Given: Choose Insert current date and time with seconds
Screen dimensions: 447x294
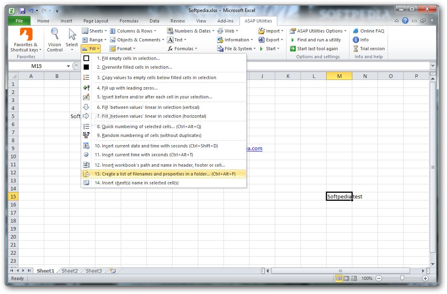Looking at the screenshot, I should tap(164, 146).
